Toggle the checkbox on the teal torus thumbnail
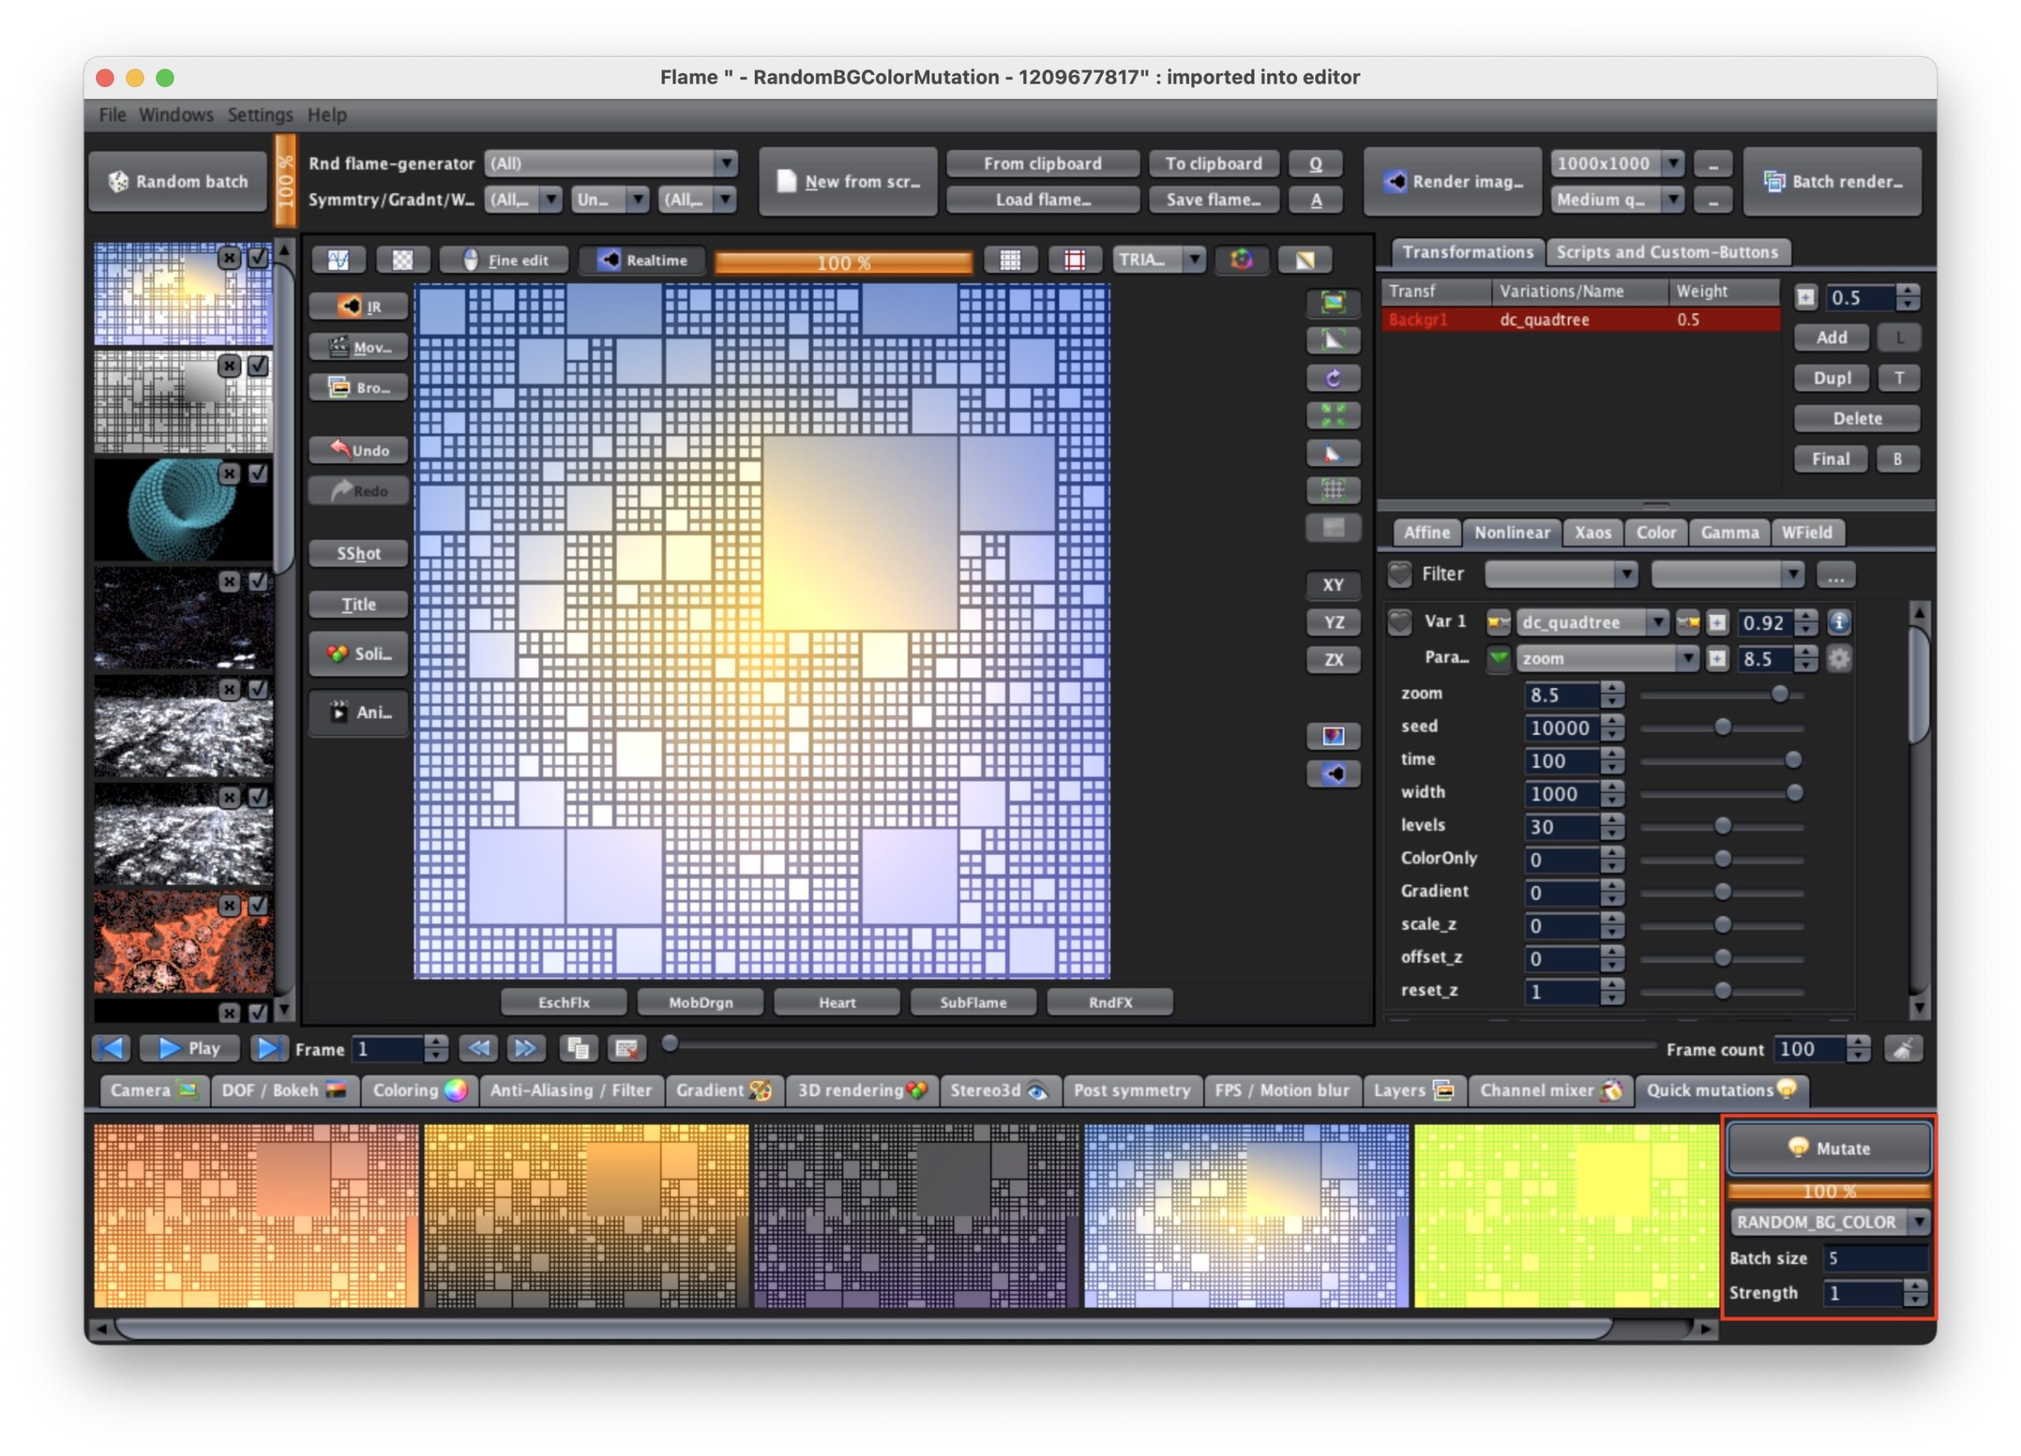Image resolution: width=2021 pixels, height=1456 pixels. pyautogui.click(x=258, y=473)
